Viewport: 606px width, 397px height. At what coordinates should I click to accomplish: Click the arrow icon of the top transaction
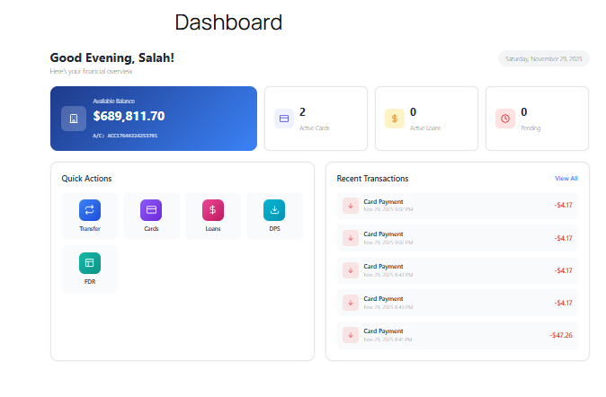click(x=351, y=206)
